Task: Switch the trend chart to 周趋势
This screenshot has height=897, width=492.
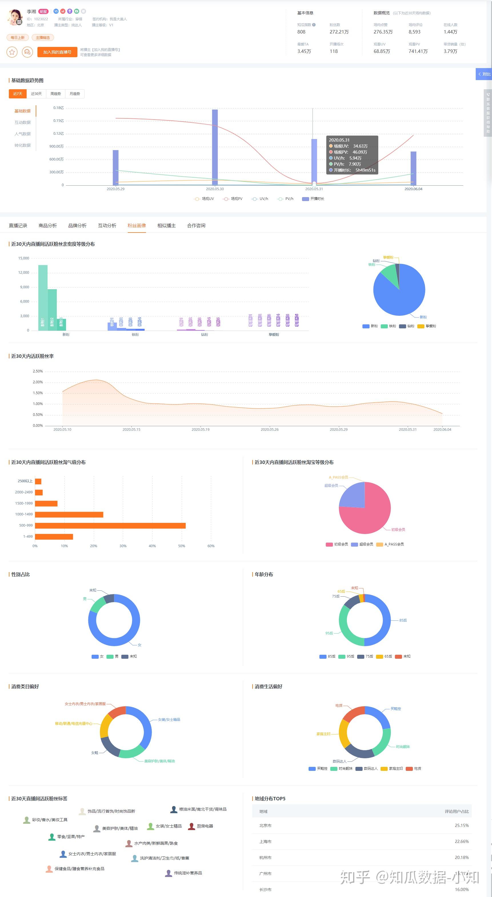Action: click(56, 94)
